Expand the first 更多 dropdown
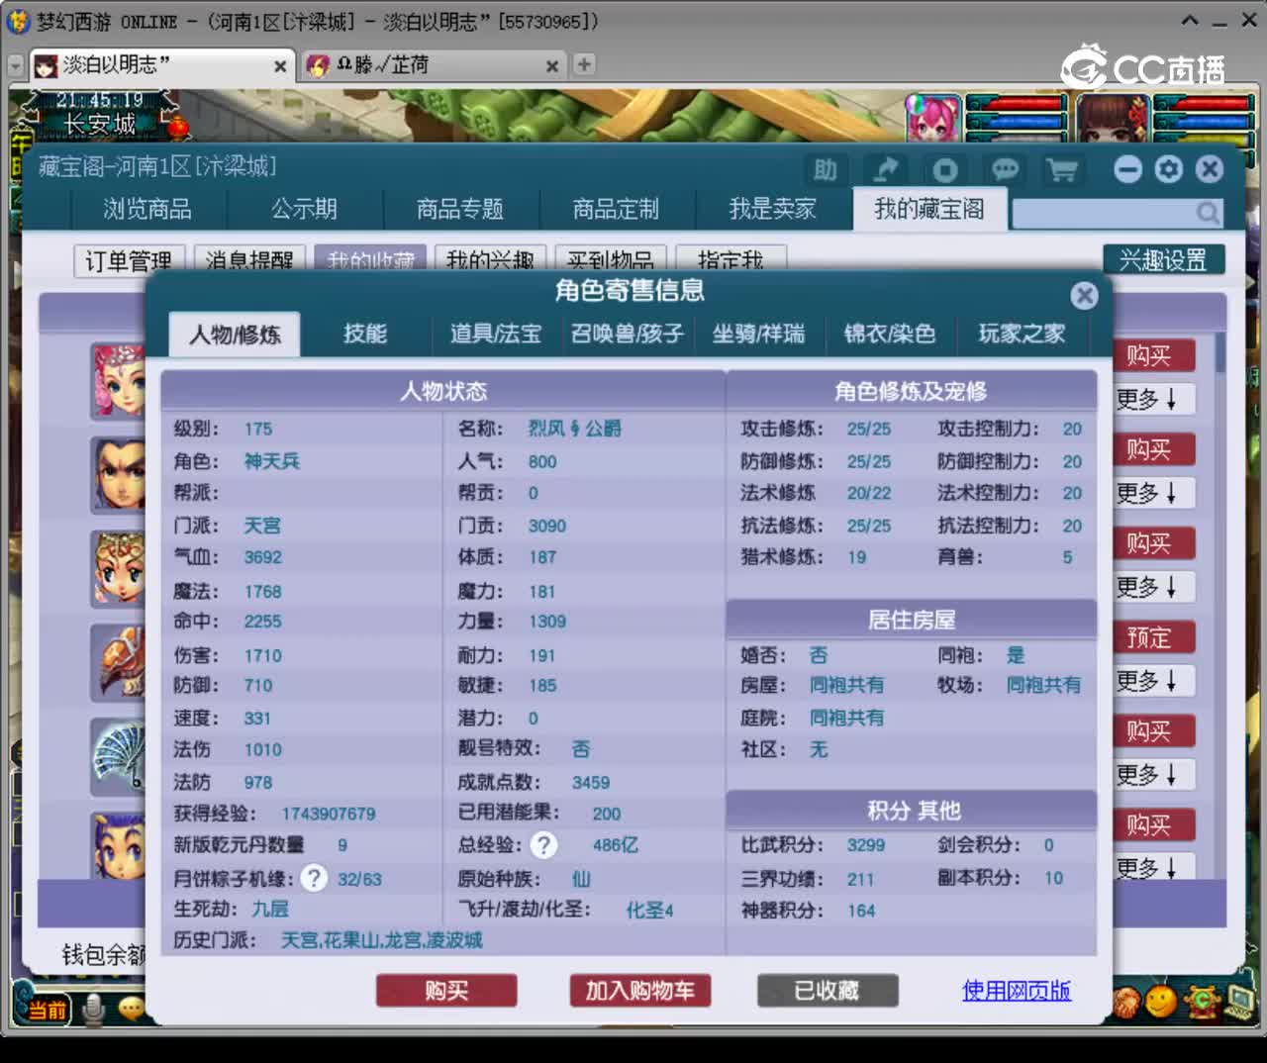Viewport: 1267px width, 1063px height. click(1152, 399)
